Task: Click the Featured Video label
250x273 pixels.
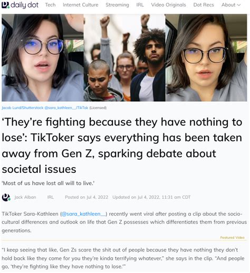Action: 232,238
